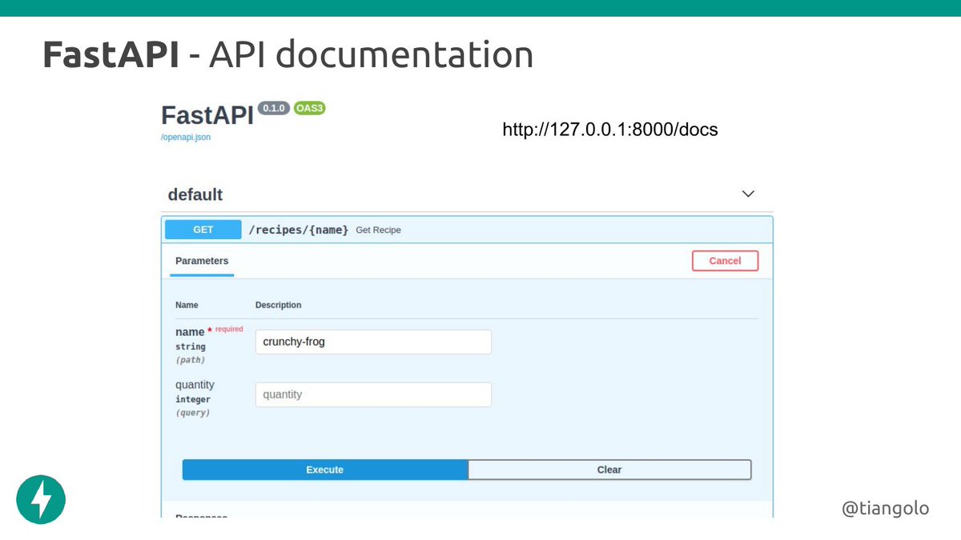Click the Get Recipe summary text
This screenshot has width=961, height=540.
coord(379,230)
